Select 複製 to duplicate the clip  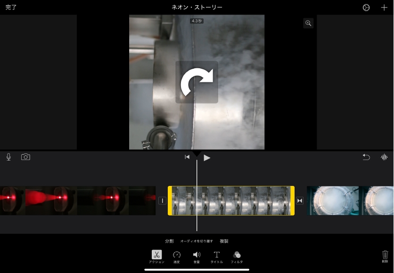(224, 241)
